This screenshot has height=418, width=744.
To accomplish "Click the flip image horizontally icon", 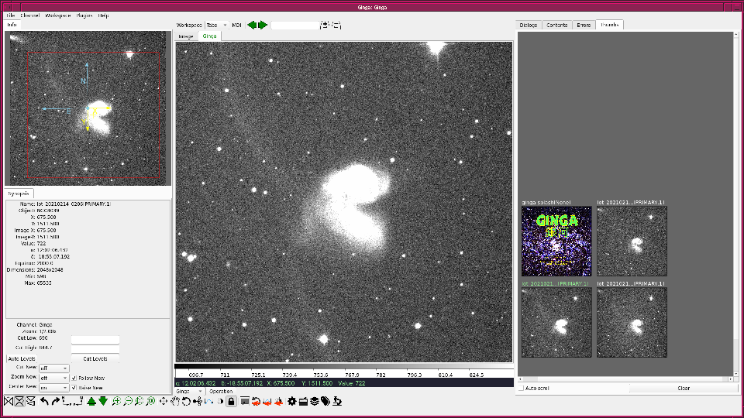I will [9, 401].
